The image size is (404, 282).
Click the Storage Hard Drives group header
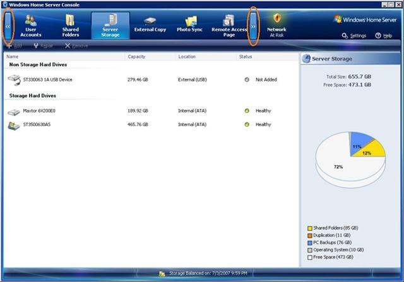33,96
